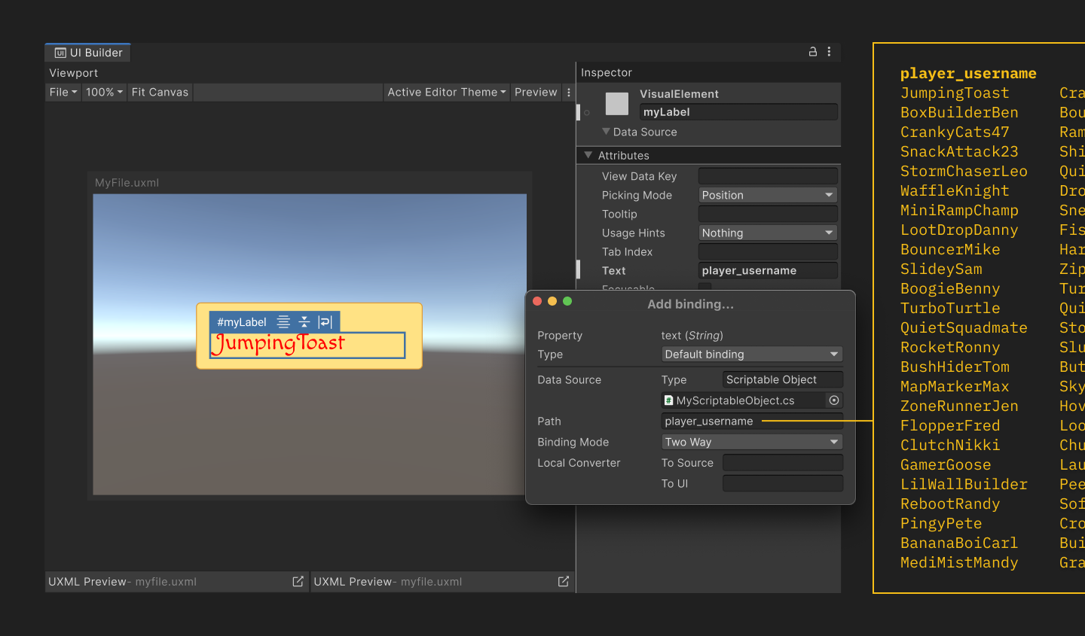Select the UI Builder tab
Viewport: 1085px width, 636px height.
coord(88,53)
